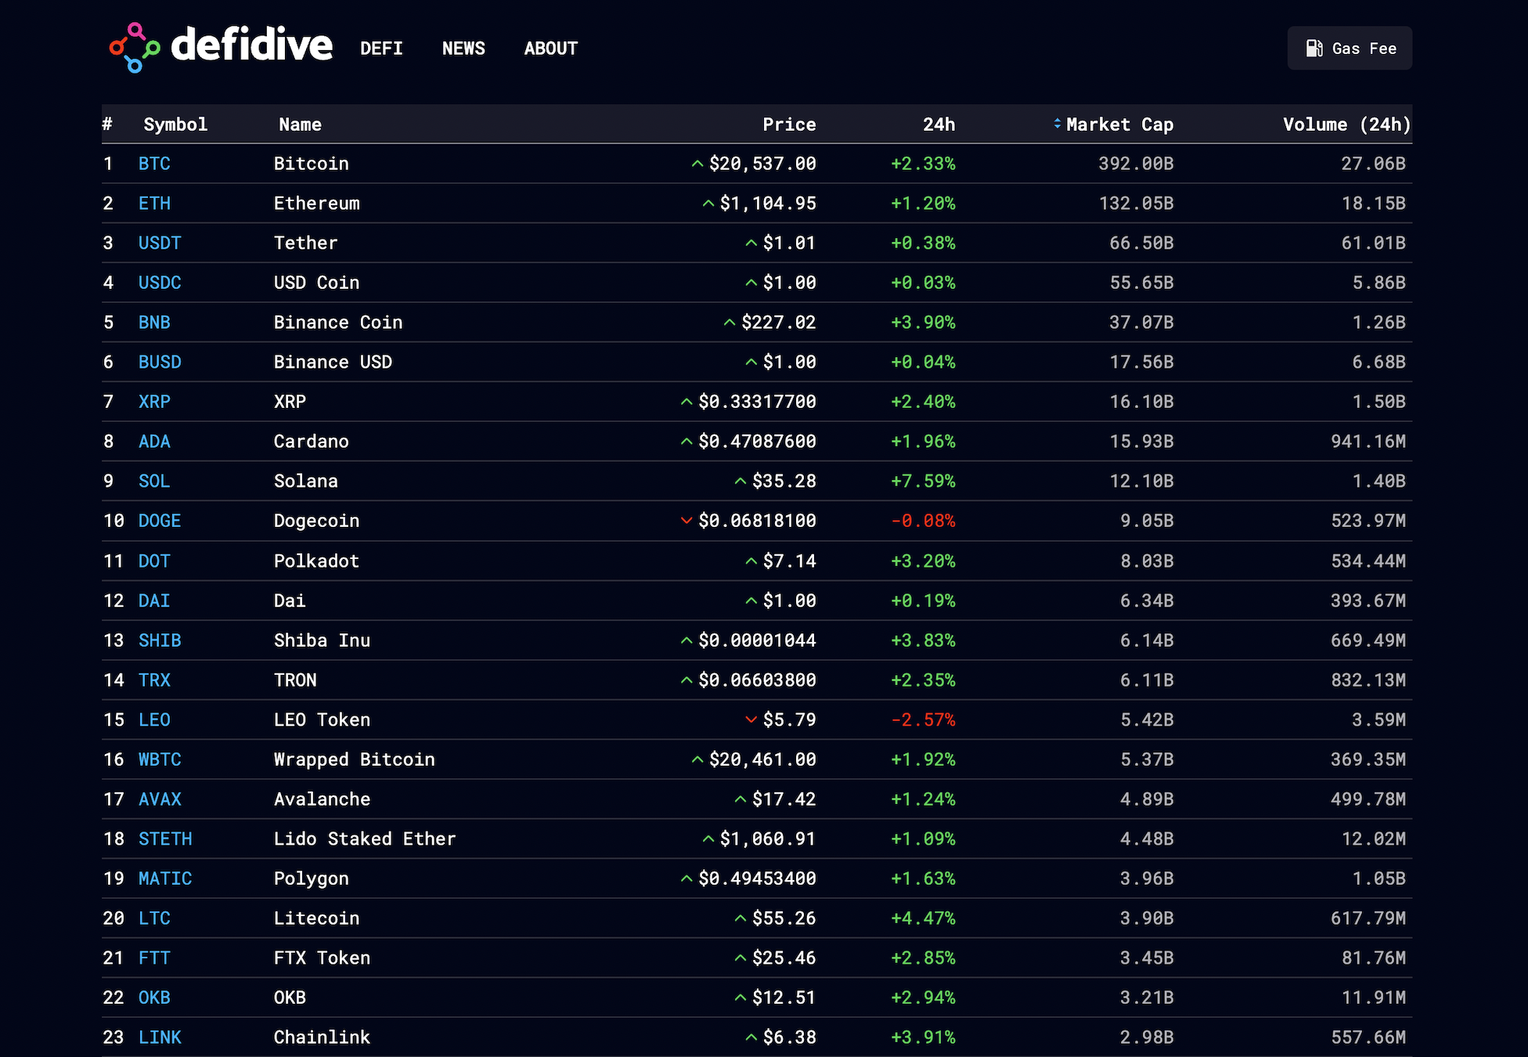Open the USDC symbol link
The height and width of the screenshot is (1057, 1528).
[160, 283]
